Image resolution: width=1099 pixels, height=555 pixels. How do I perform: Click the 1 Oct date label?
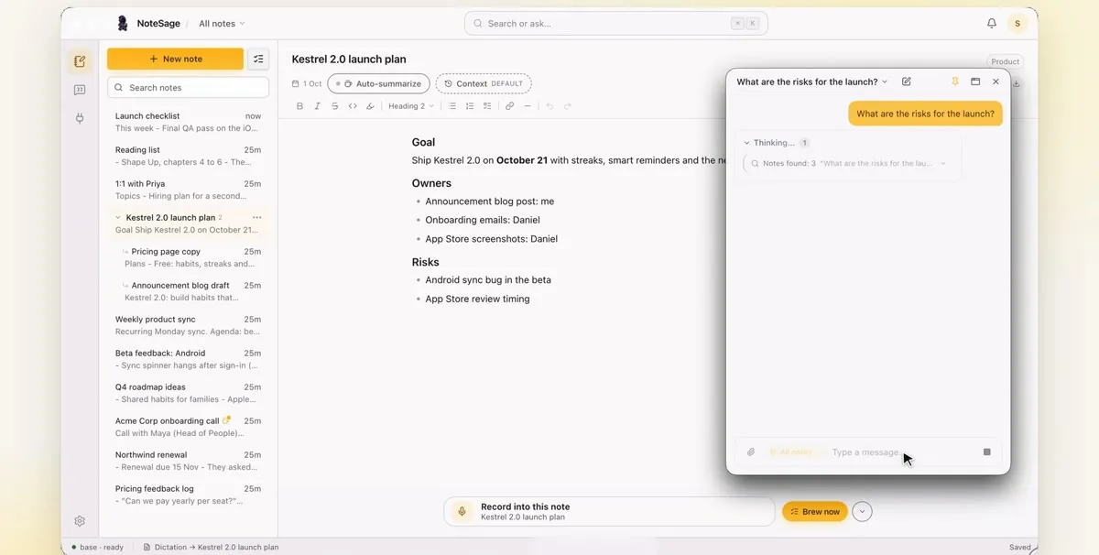tap(307, 83)
